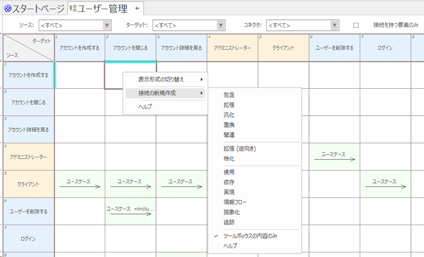Select row header ユーザーを削除する
Image resolution: width=424 pixels, height=257 pixels.
click(28, 212)
